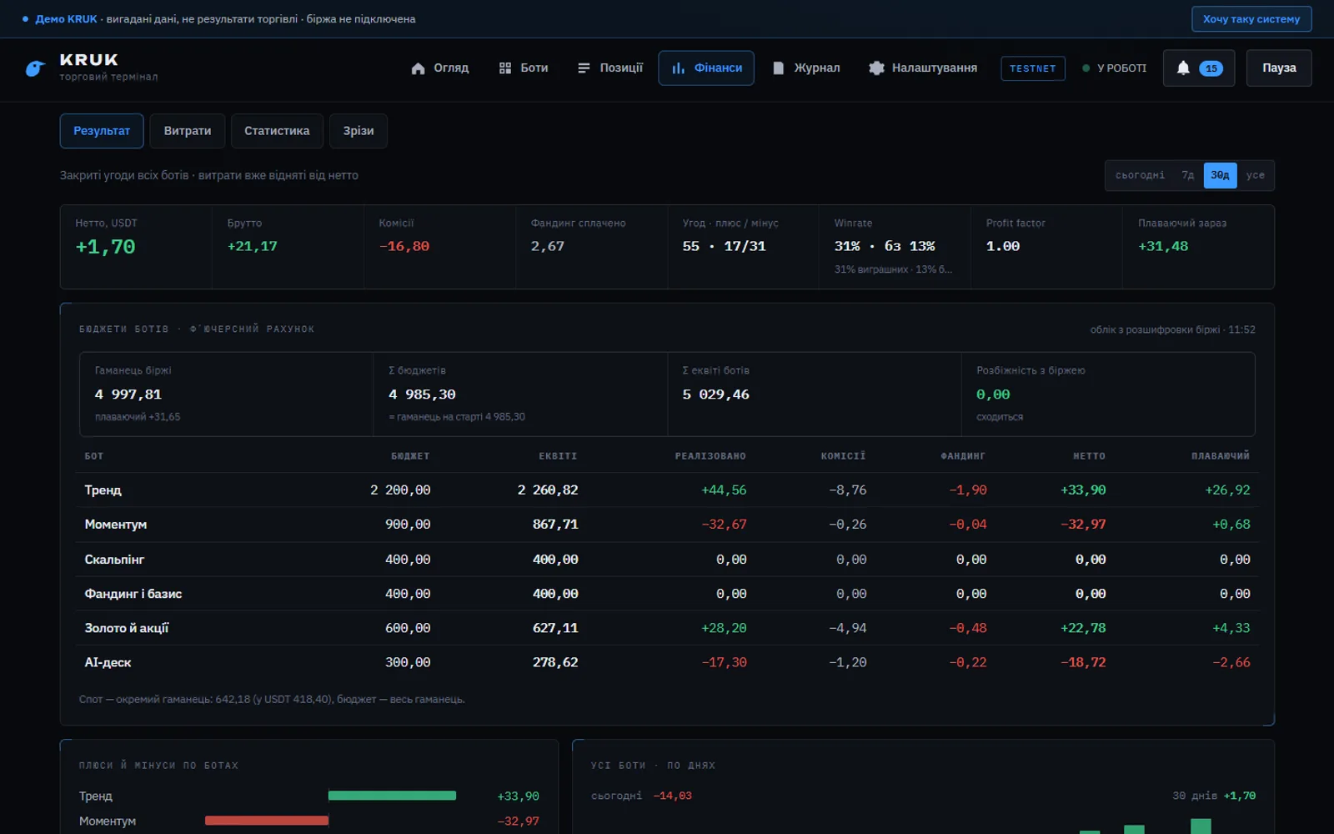Click the Фандинг і базис bot row
The width and height of the screenshot is (1334, 834).
[667, 594]
